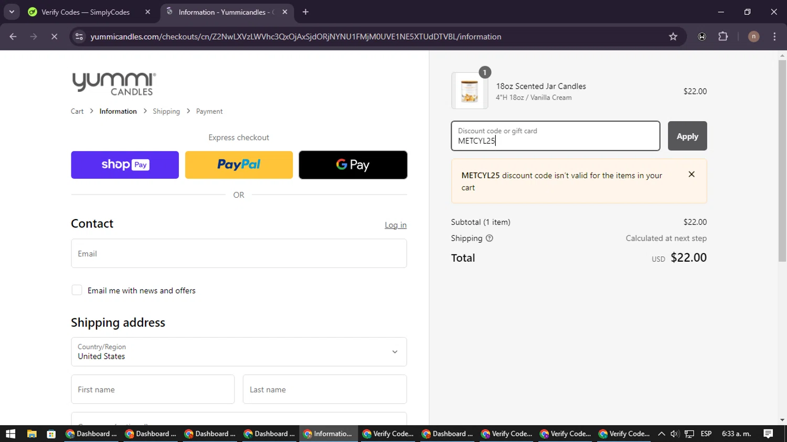This screenshot has width=787, height=442.
Task: Click the browser back arrow
Action: (13, 37)
